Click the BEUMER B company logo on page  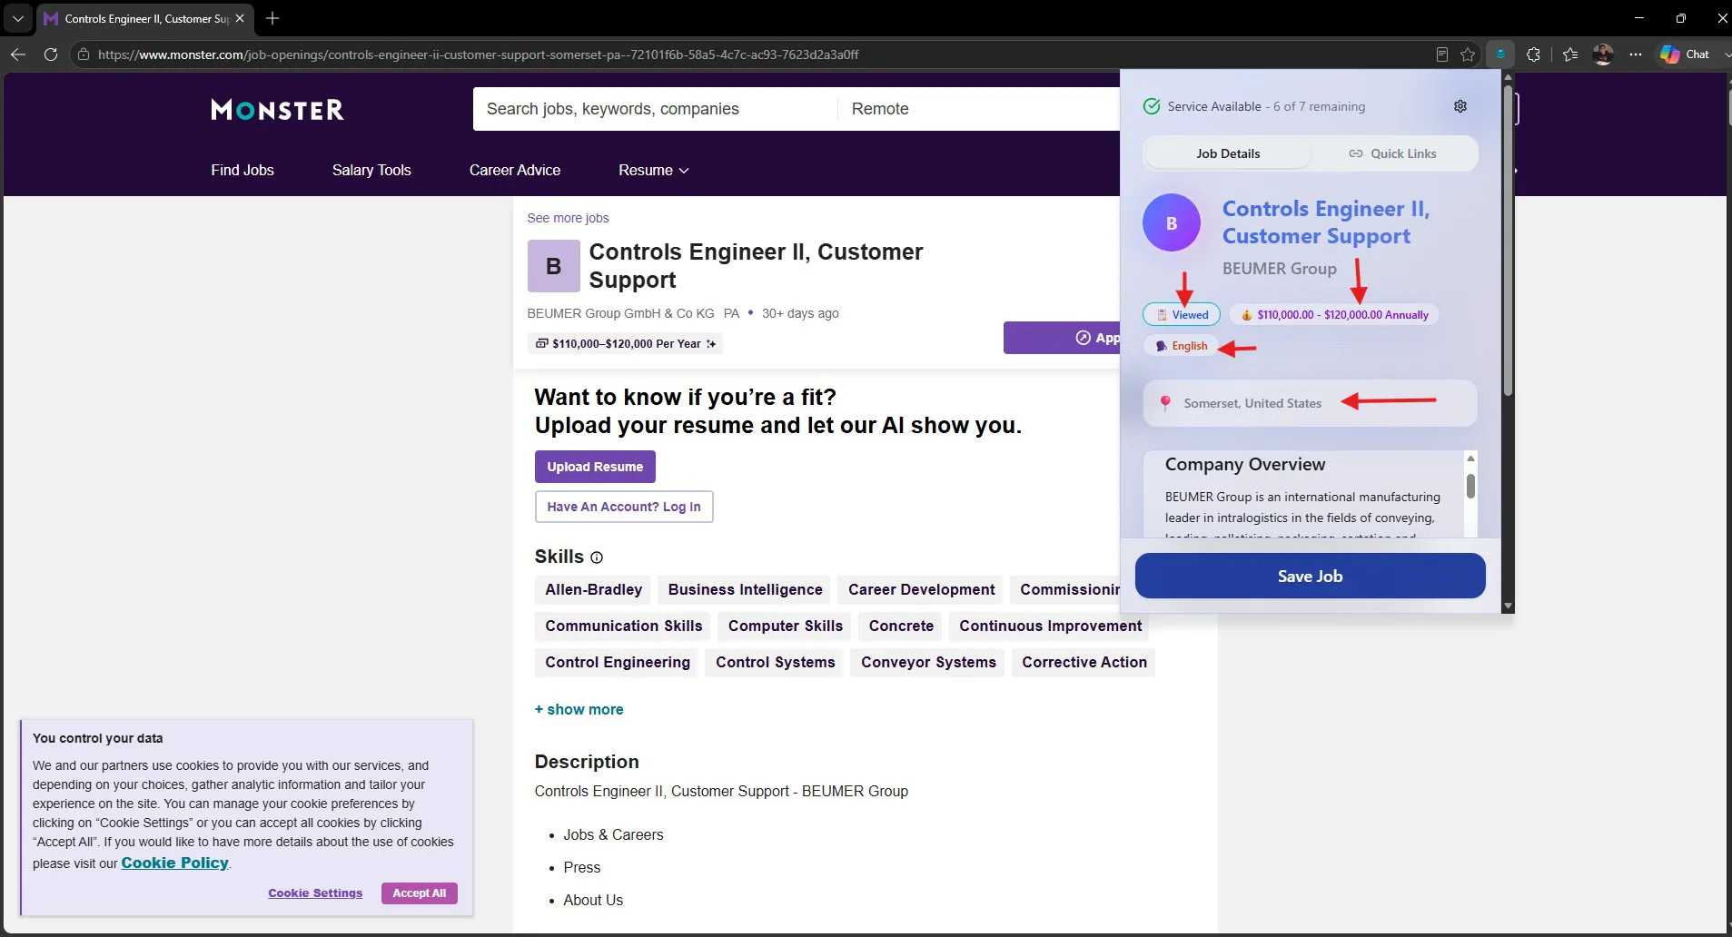554,266
